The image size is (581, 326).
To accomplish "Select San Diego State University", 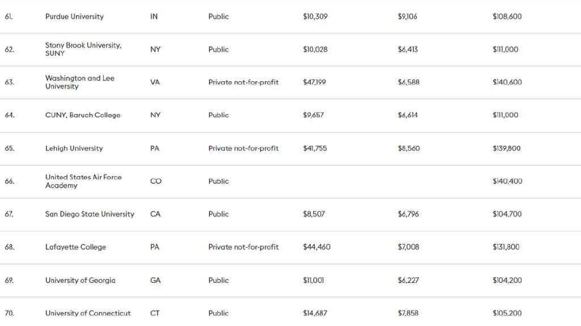I will coord(90,214).
